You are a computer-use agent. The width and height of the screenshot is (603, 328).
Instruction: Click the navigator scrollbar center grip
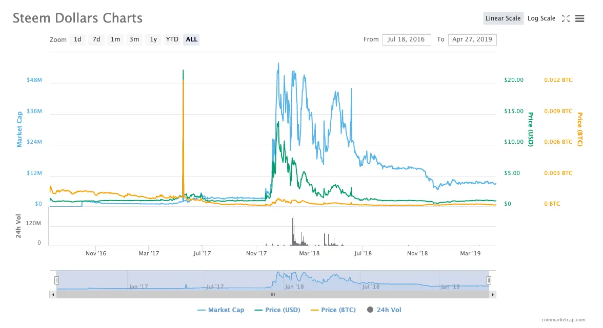tap(273, 295)
